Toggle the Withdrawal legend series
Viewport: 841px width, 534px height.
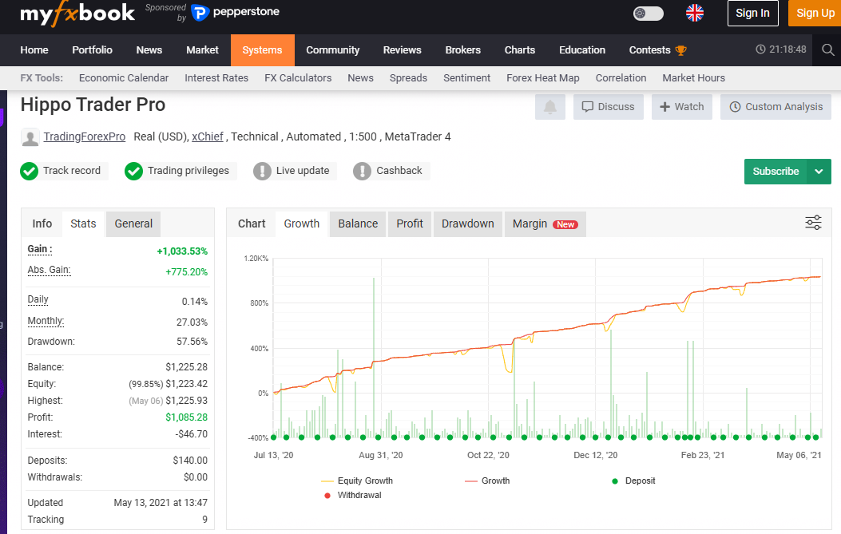pyautogui.click(x=353, y=496)
